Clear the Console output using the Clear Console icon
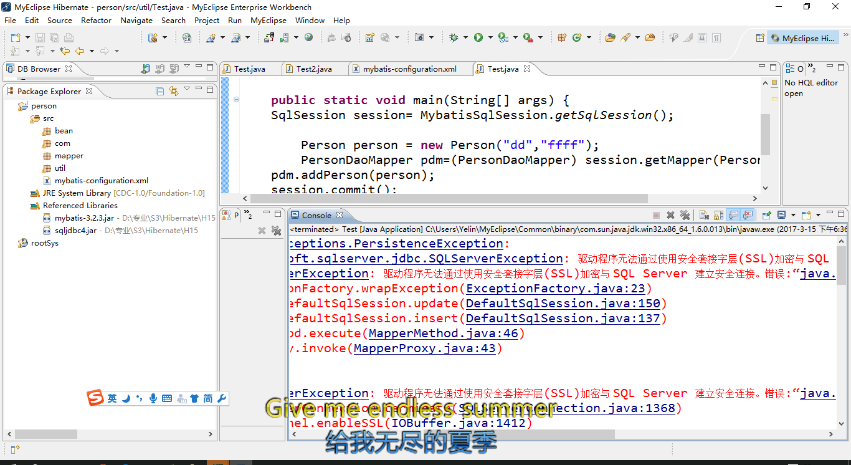The height and width of the screenshot is (465, 851). tap(703, 214)
